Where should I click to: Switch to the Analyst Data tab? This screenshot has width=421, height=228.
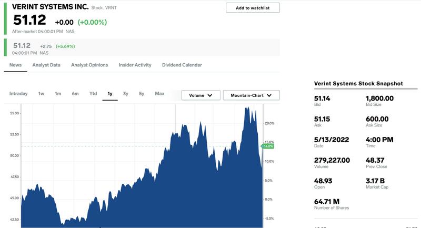46,65
